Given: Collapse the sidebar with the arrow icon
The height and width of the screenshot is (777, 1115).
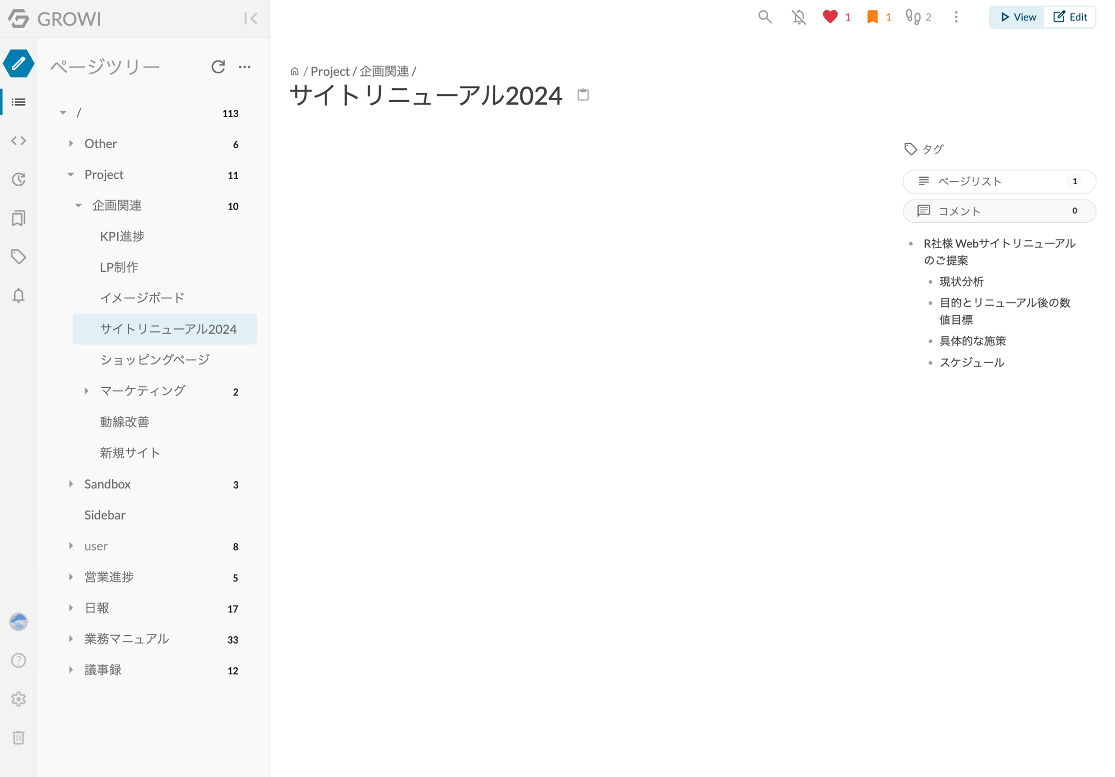Looking at the screenshot, I should click(250, 19).
